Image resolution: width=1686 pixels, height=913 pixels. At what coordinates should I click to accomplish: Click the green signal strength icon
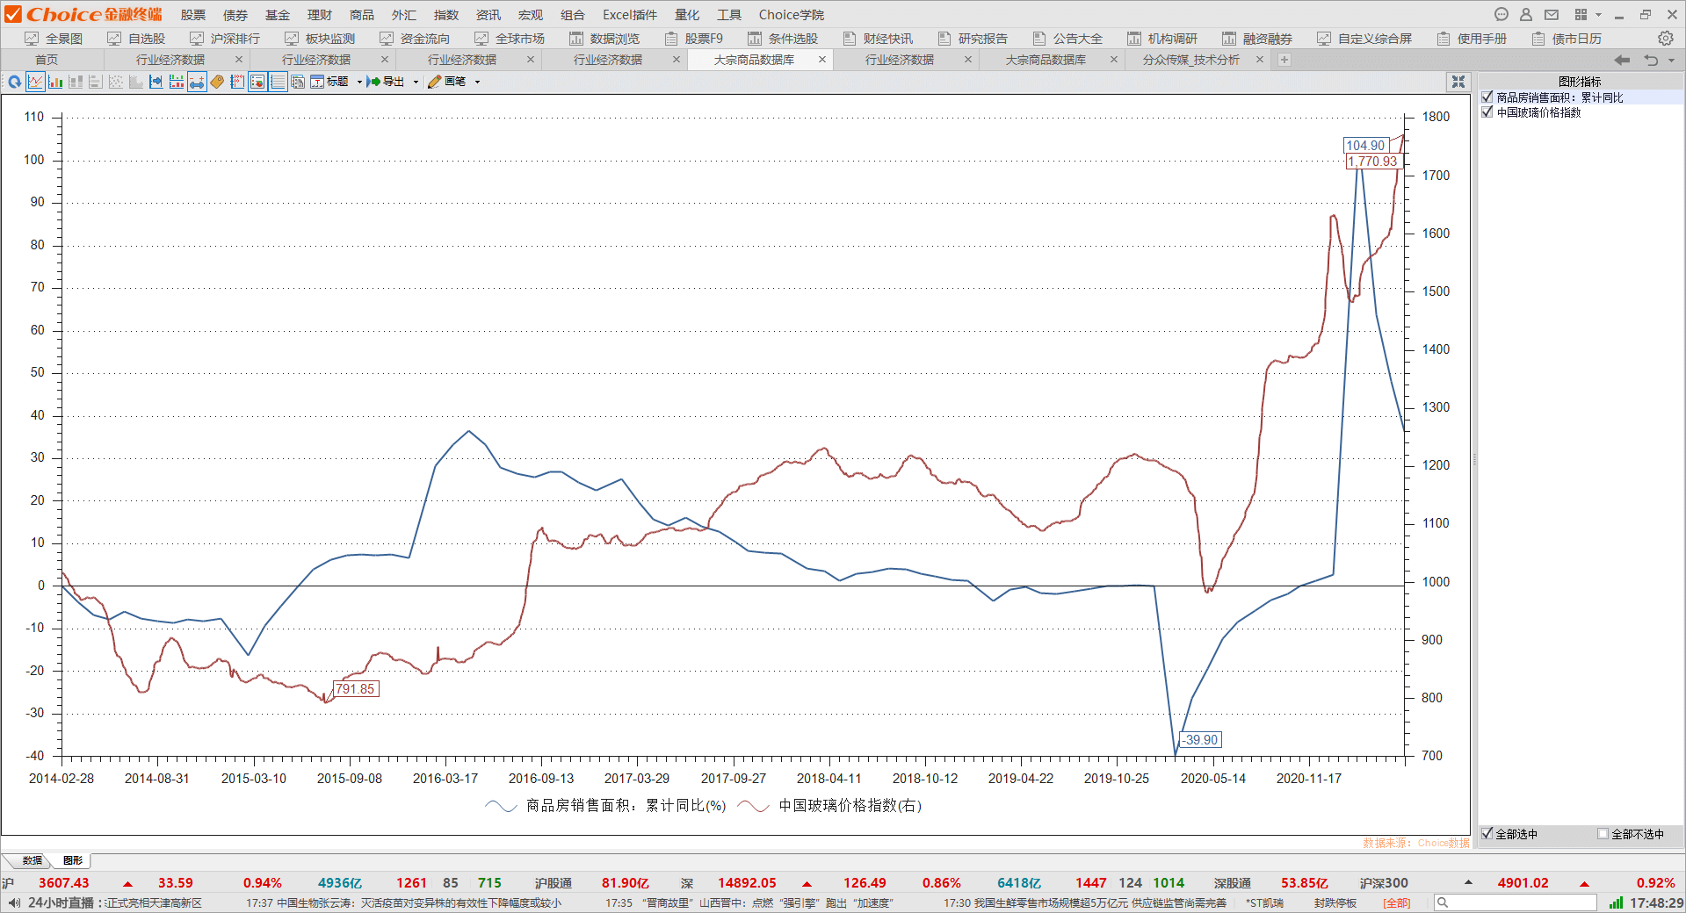(x=1616, y=902)
